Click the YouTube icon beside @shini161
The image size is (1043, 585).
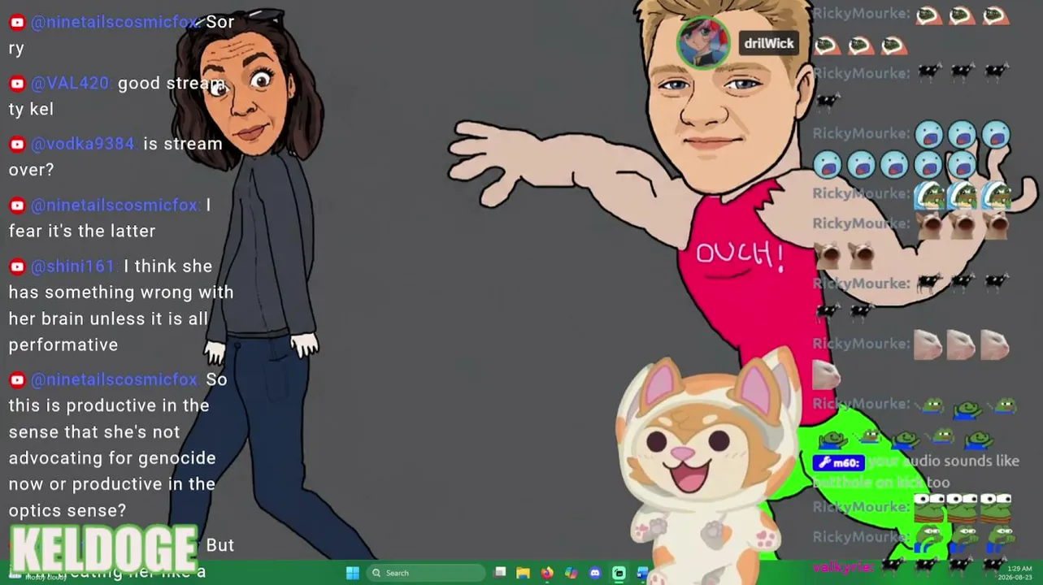(x=17, y=266)
